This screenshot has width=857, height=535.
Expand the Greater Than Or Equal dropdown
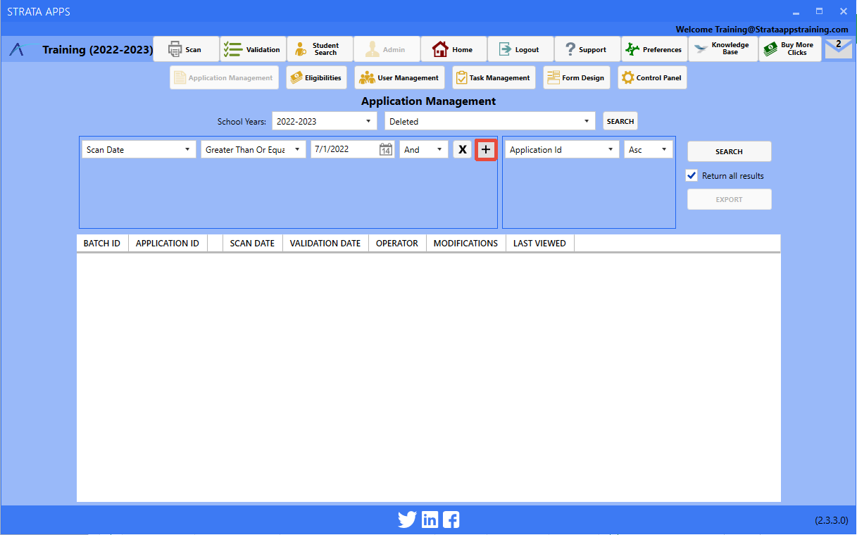point(254,149)
